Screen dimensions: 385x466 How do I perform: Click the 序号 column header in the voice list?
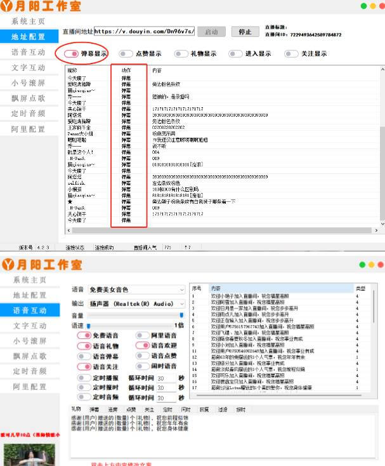click(x=197, y=288)
